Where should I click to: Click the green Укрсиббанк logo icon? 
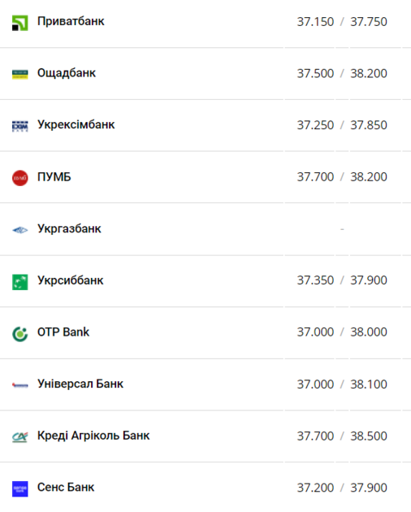pos(20,282)
